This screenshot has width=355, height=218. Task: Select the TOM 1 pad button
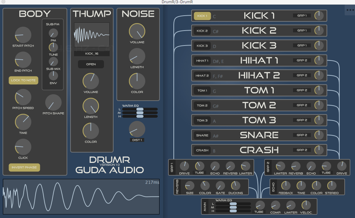click(x=202, y=90)
